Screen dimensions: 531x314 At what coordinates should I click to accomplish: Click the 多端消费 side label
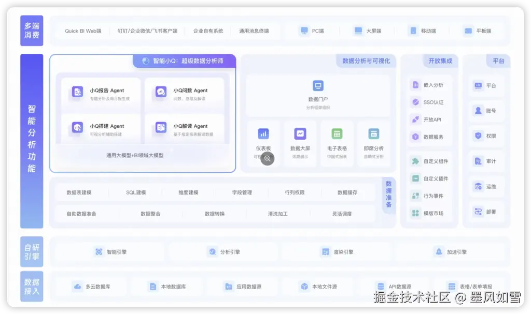[x=32, y=31]
